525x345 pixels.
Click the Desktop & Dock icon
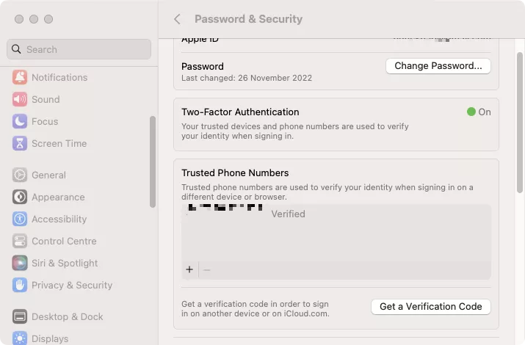(x=20, y=316)
